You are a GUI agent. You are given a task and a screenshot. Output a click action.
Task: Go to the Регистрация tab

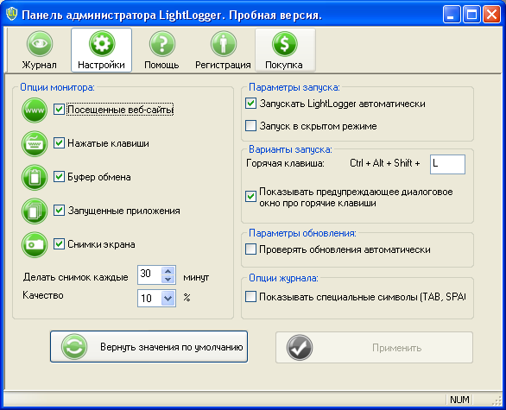[x=223, y=65]
